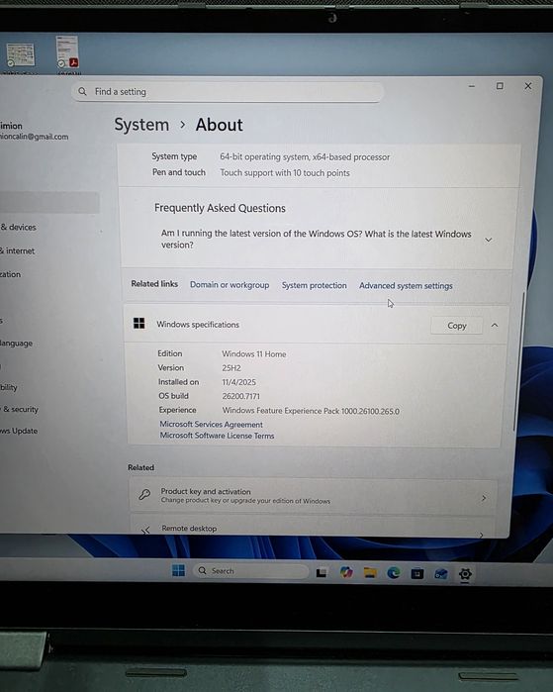
Task: Expand the latest Windows version FAQ question
Action: (318, 239)
